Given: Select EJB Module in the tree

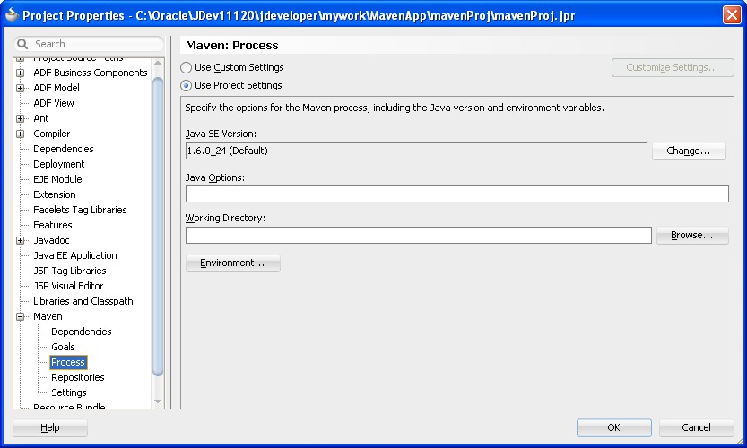Looking at the screenshot, I should 57,179.
